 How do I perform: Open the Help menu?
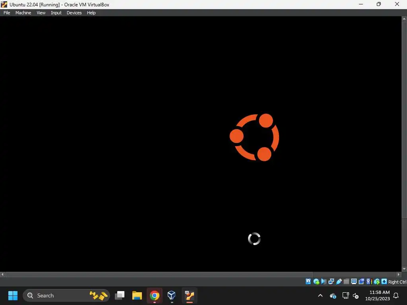[x=91, y=13]
